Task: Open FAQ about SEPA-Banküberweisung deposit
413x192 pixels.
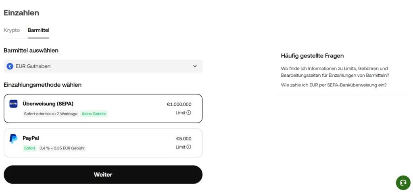Action: 334,85
